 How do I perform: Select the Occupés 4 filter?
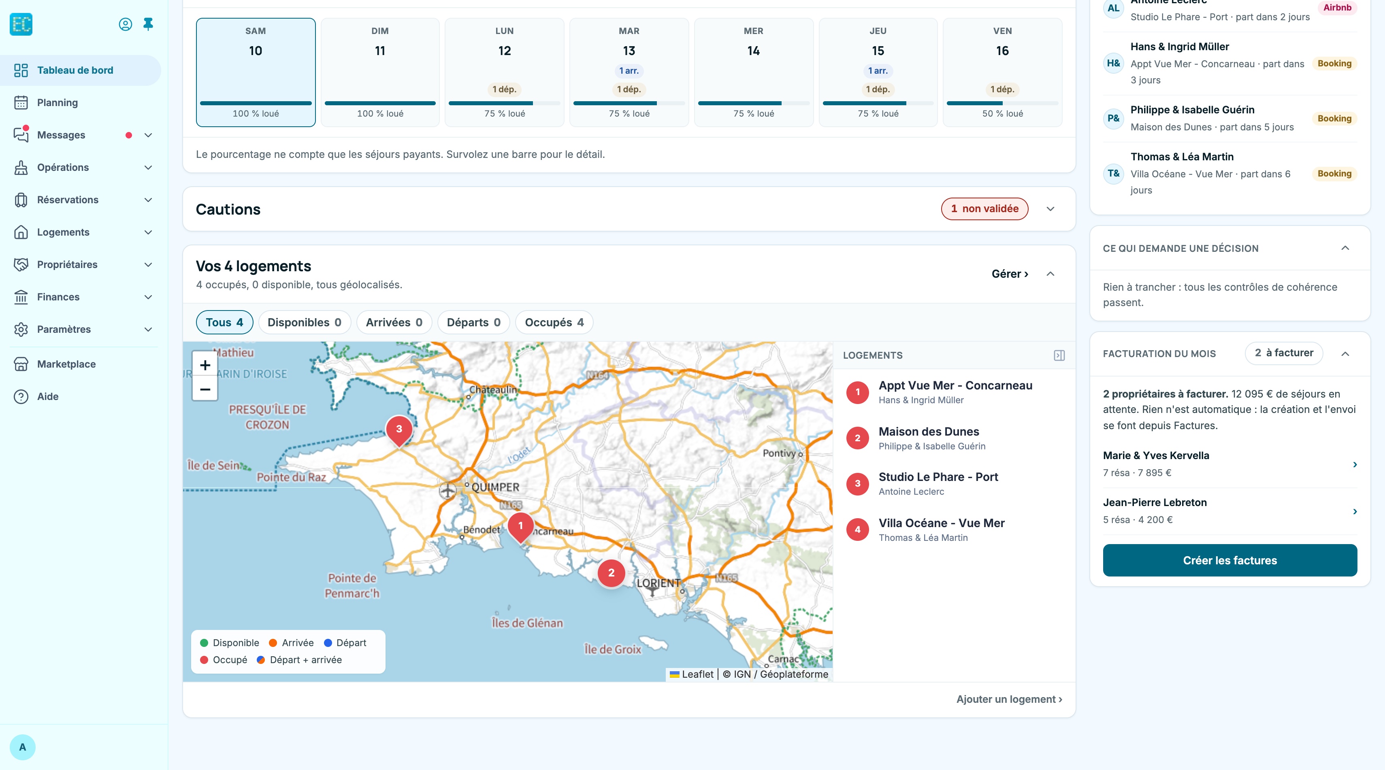[x=554, y=322]
